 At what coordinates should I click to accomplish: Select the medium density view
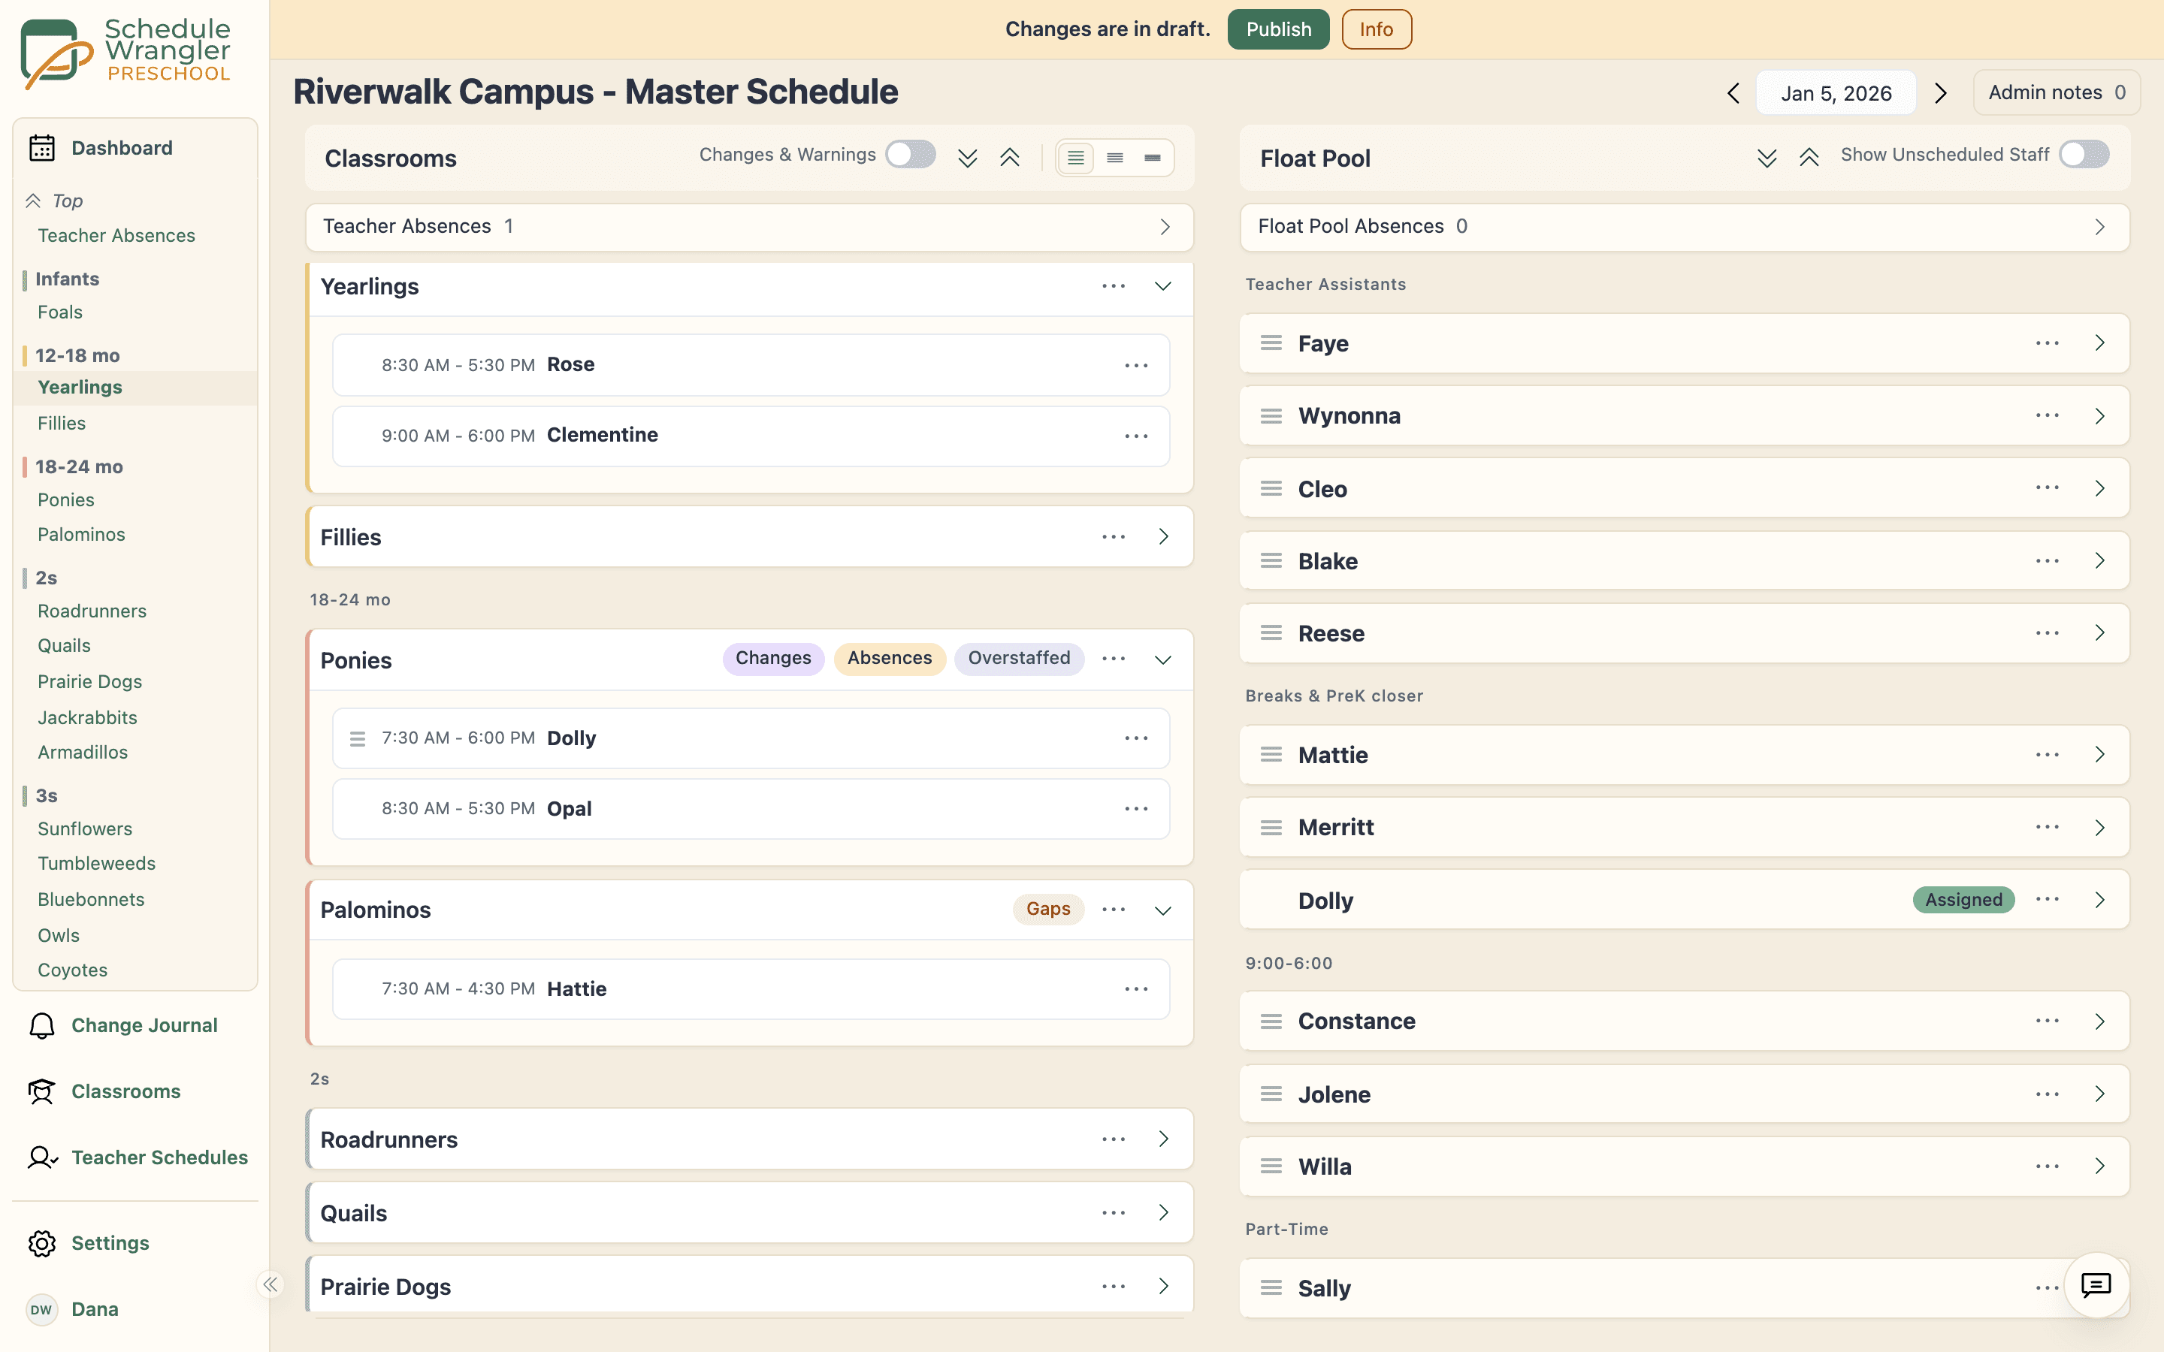[x=1114, y=158]
